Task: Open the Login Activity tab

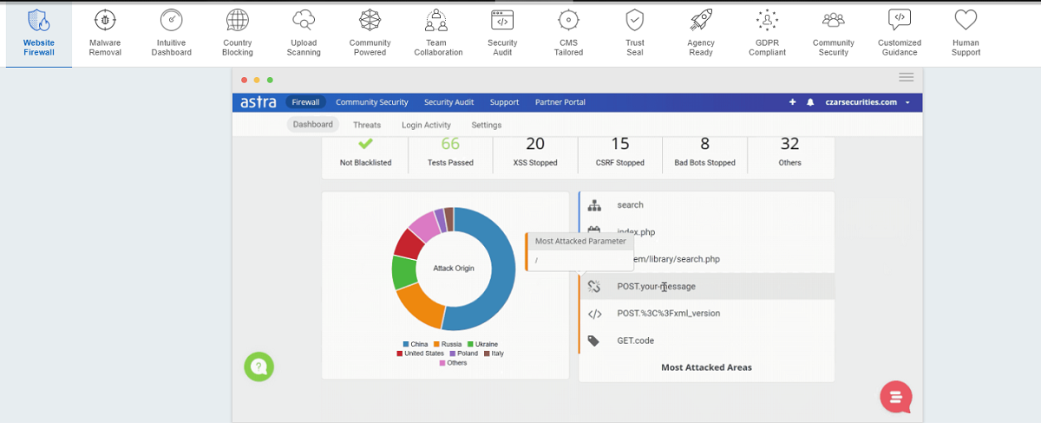Action: pos(426,125)
